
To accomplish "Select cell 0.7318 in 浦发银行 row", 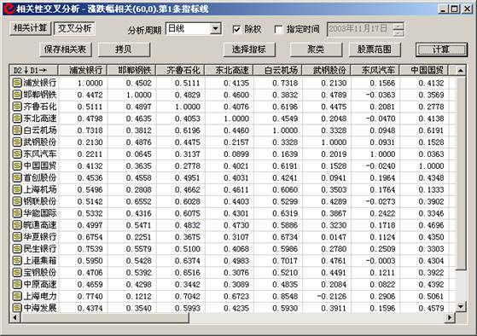I will pos(277,83).
